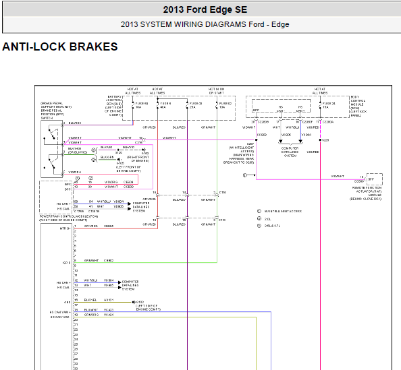
Task: Click the 10A fuse under Hot In On Or Start
Action: [217, 105]
